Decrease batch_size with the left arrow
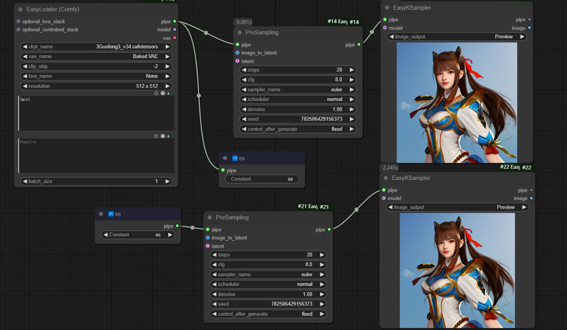Viewport: 567px width, 330px height. tap(25, 181)
